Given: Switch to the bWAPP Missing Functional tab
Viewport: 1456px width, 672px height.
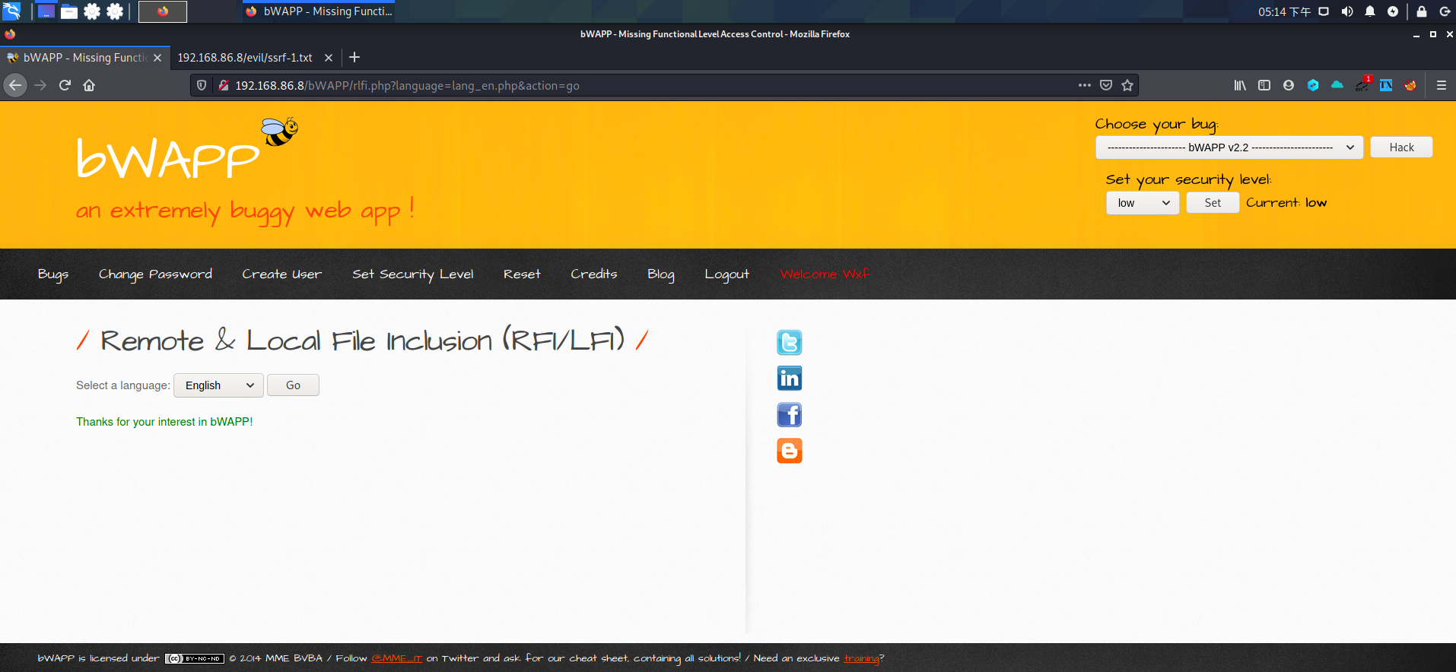Looking at the screenshot, I should point(84,58).
